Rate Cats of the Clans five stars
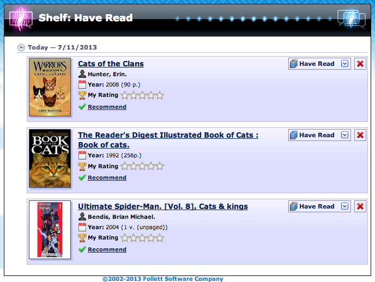The height and width of the screenshot is (282, 375). [x=160, y=95]
